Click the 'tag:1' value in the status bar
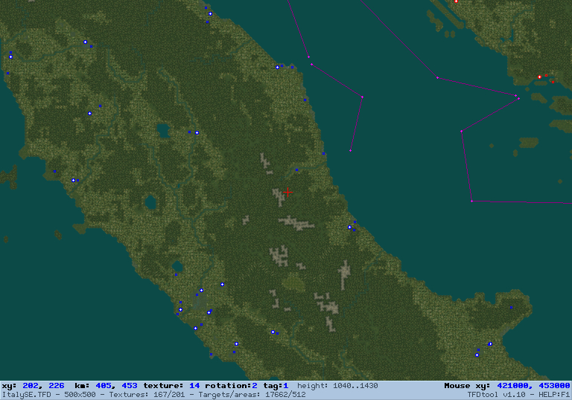This screenshot has height=400, width=572. click(276, 385)
